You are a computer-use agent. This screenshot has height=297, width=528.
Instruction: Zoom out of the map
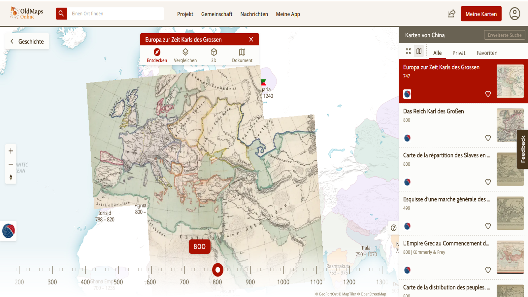point(11,164)
